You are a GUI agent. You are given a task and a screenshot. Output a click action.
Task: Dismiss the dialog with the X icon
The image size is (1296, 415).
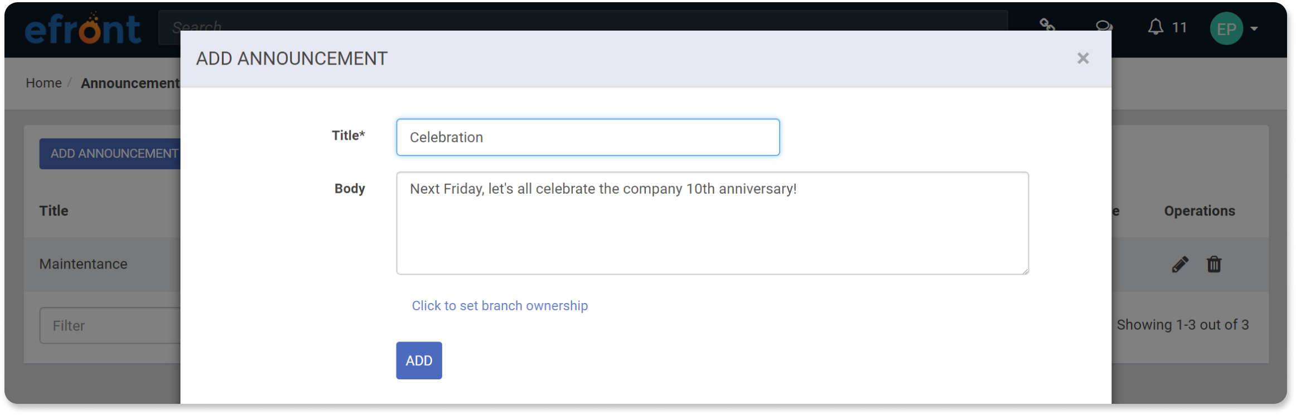(x=1082, y=58)
